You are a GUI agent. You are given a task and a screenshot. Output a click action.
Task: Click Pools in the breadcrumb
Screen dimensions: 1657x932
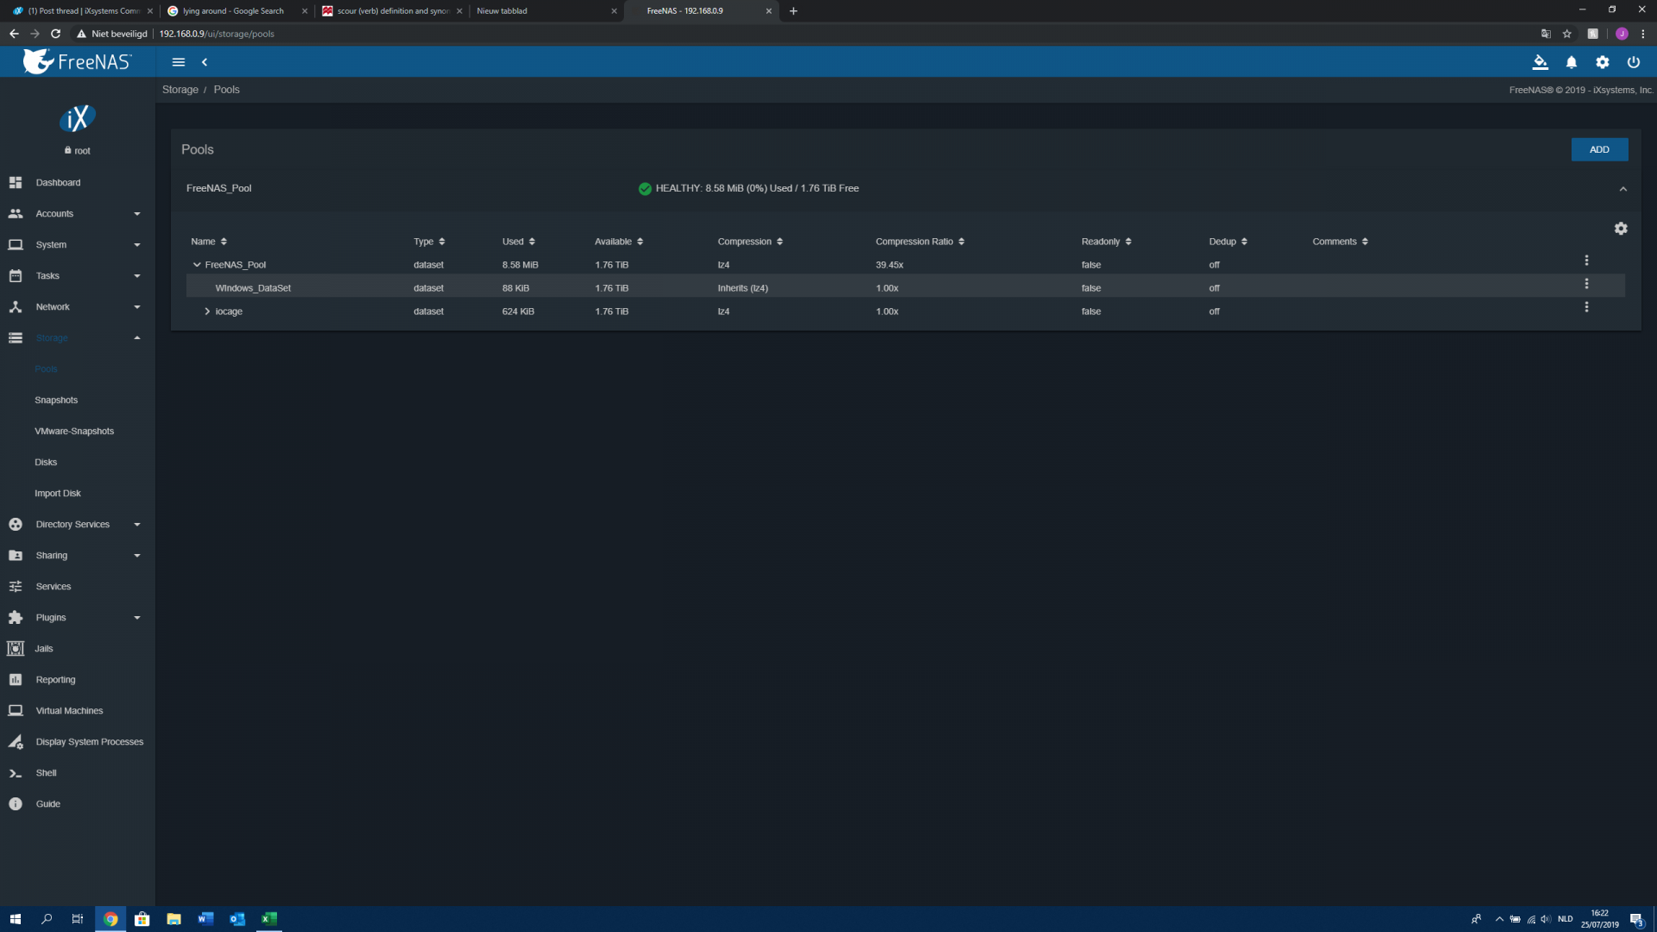[x=227, y=90]
